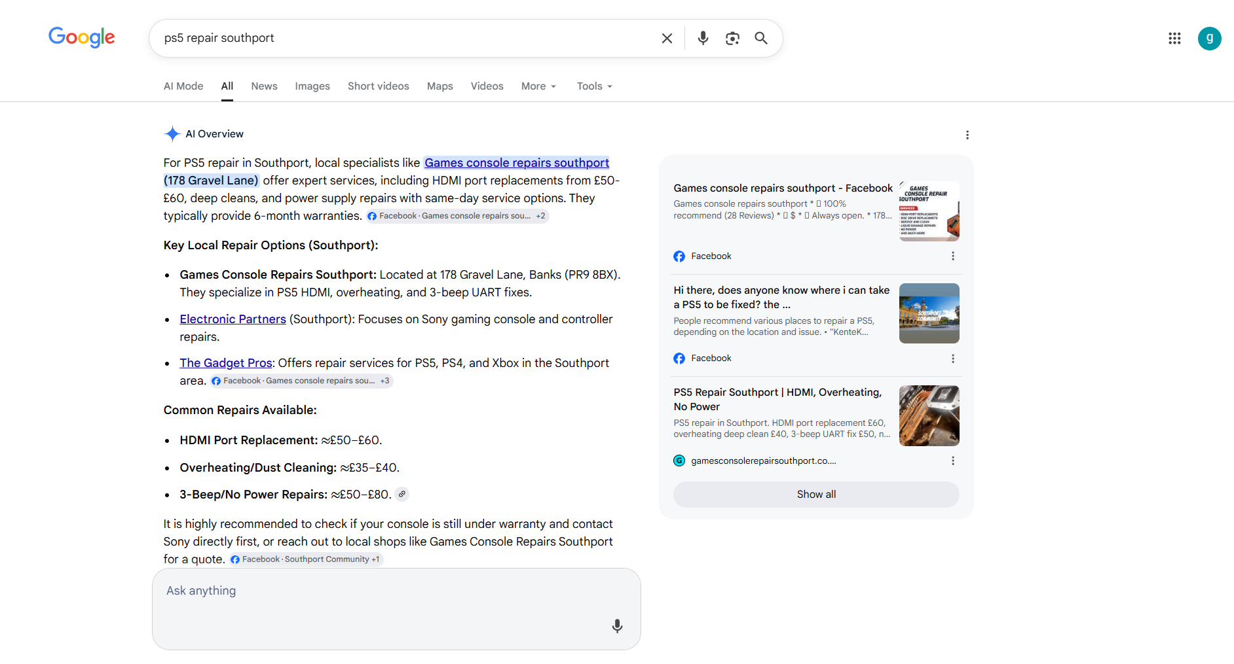This screenshot has width=1234, height=664.
Task: Click the magnifying glass search icon
Action: pos(761,38)
